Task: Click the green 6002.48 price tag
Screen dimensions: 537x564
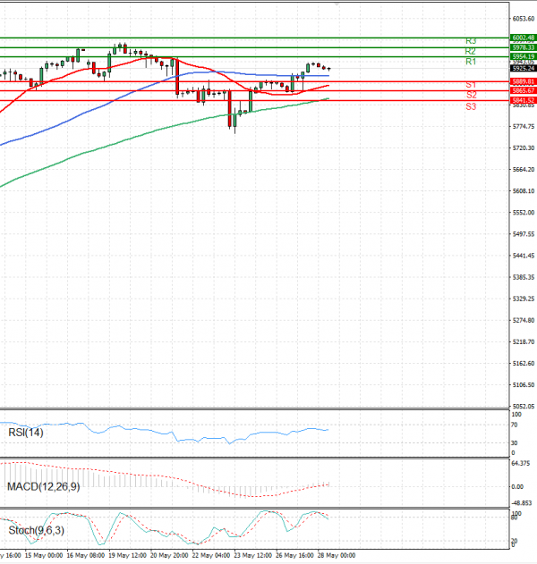Action: [524, 38]
